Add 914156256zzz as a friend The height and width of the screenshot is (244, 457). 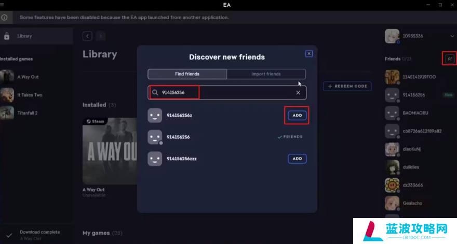tap(297, 159)
